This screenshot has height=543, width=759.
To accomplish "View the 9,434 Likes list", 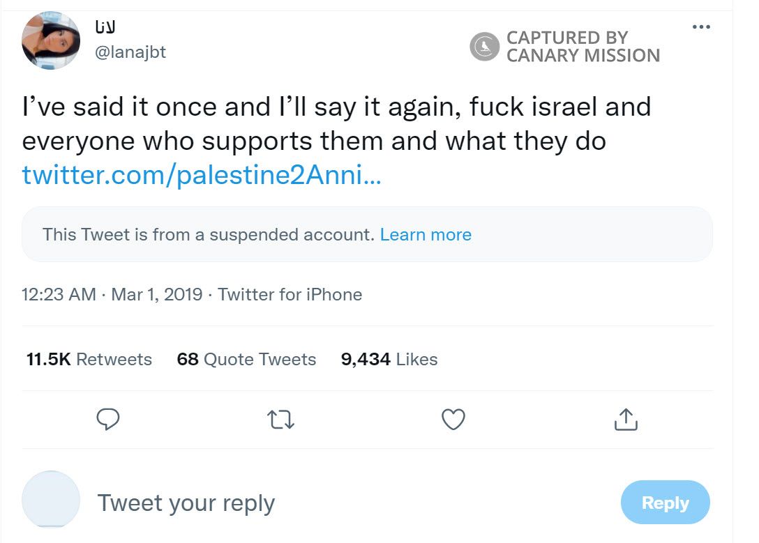I will [x=389, y=360].
